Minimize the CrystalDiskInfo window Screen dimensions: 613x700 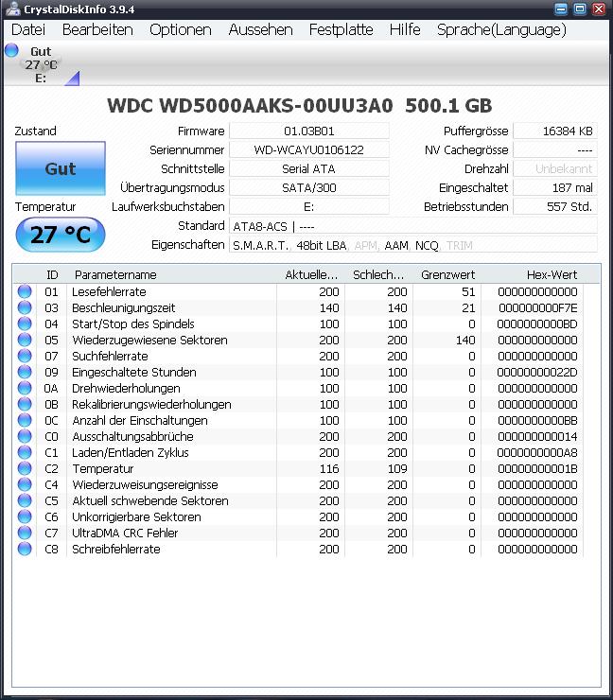pos(561,9)
